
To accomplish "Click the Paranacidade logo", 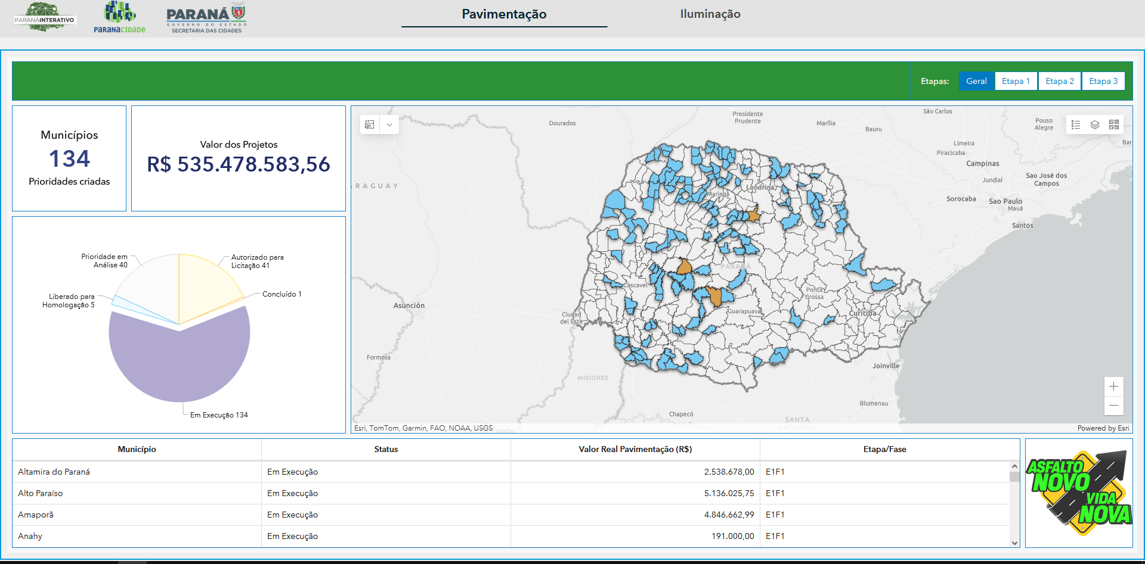I will click(119, 18).
